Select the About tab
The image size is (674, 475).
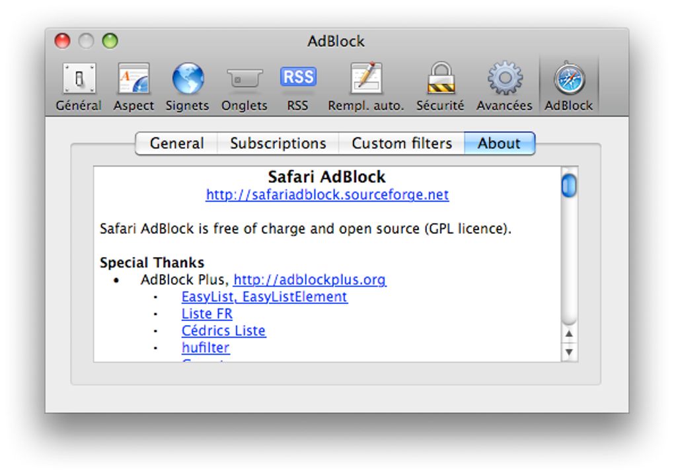coord(499,143)
